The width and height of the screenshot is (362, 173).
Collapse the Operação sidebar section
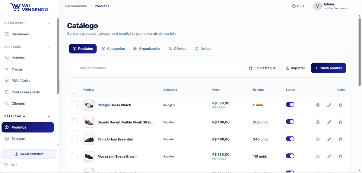click(49, 47)
